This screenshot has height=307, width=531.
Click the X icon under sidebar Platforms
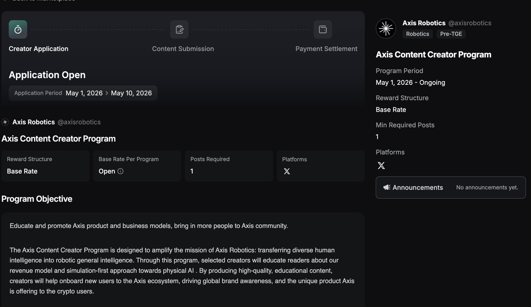[381, 166]
